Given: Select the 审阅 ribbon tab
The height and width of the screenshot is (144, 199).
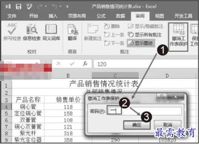Looking at the screenshot, I should 140,16.
